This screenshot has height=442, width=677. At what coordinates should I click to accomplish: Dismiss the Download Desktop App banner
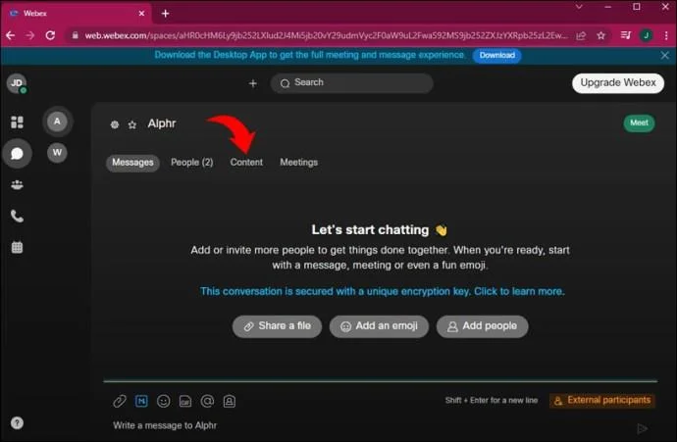665,55
